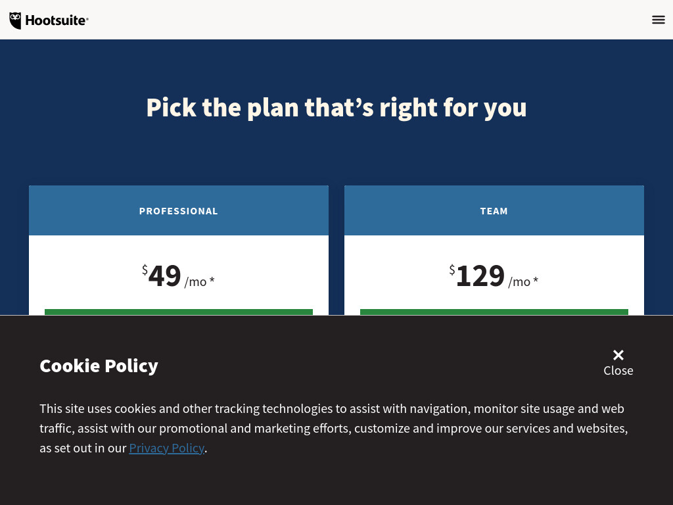Click the Cookie Policy heading

(99, 366)
